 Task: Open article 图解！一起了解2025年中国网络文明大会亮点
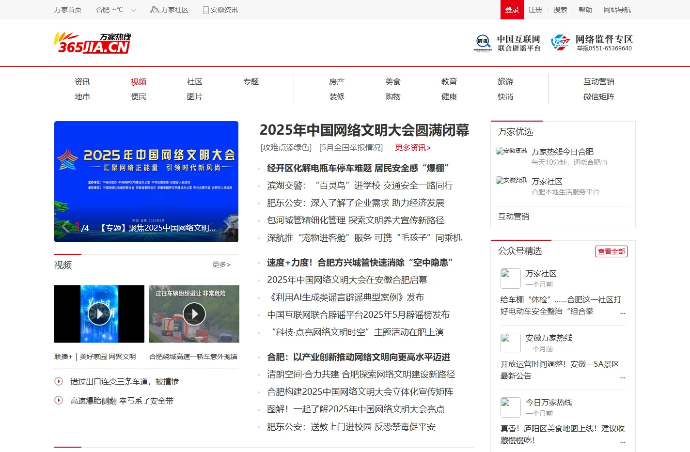pyautogui.click(x=356, y=409)
